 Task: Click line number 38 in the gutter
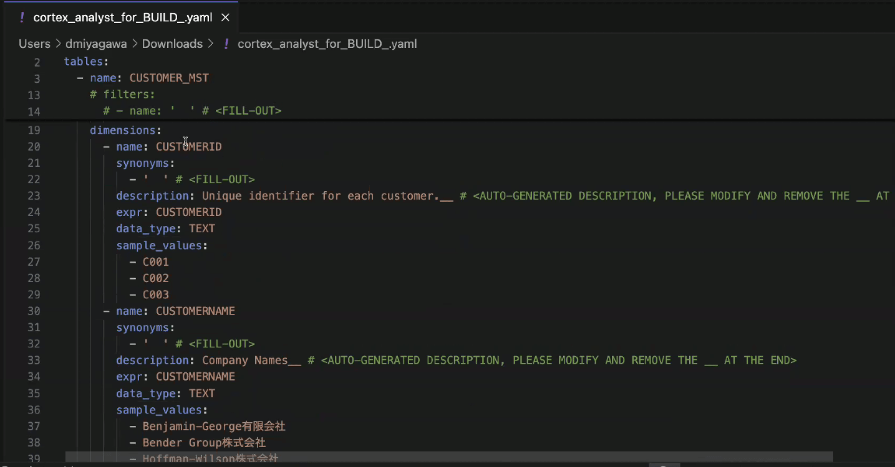click(34, 443)
